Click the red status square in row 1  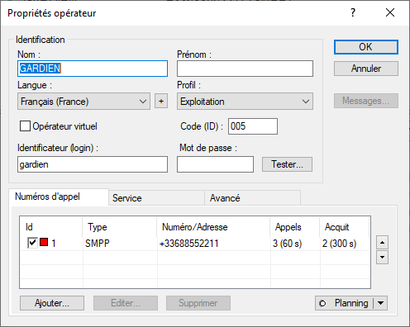point(44,242)
